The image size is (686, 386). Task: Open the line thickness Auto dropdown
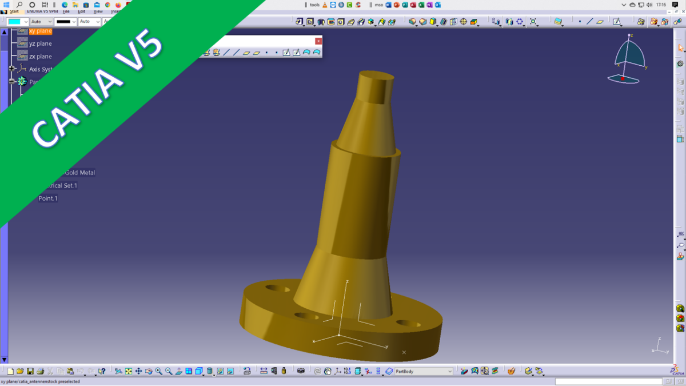(89, 22)
